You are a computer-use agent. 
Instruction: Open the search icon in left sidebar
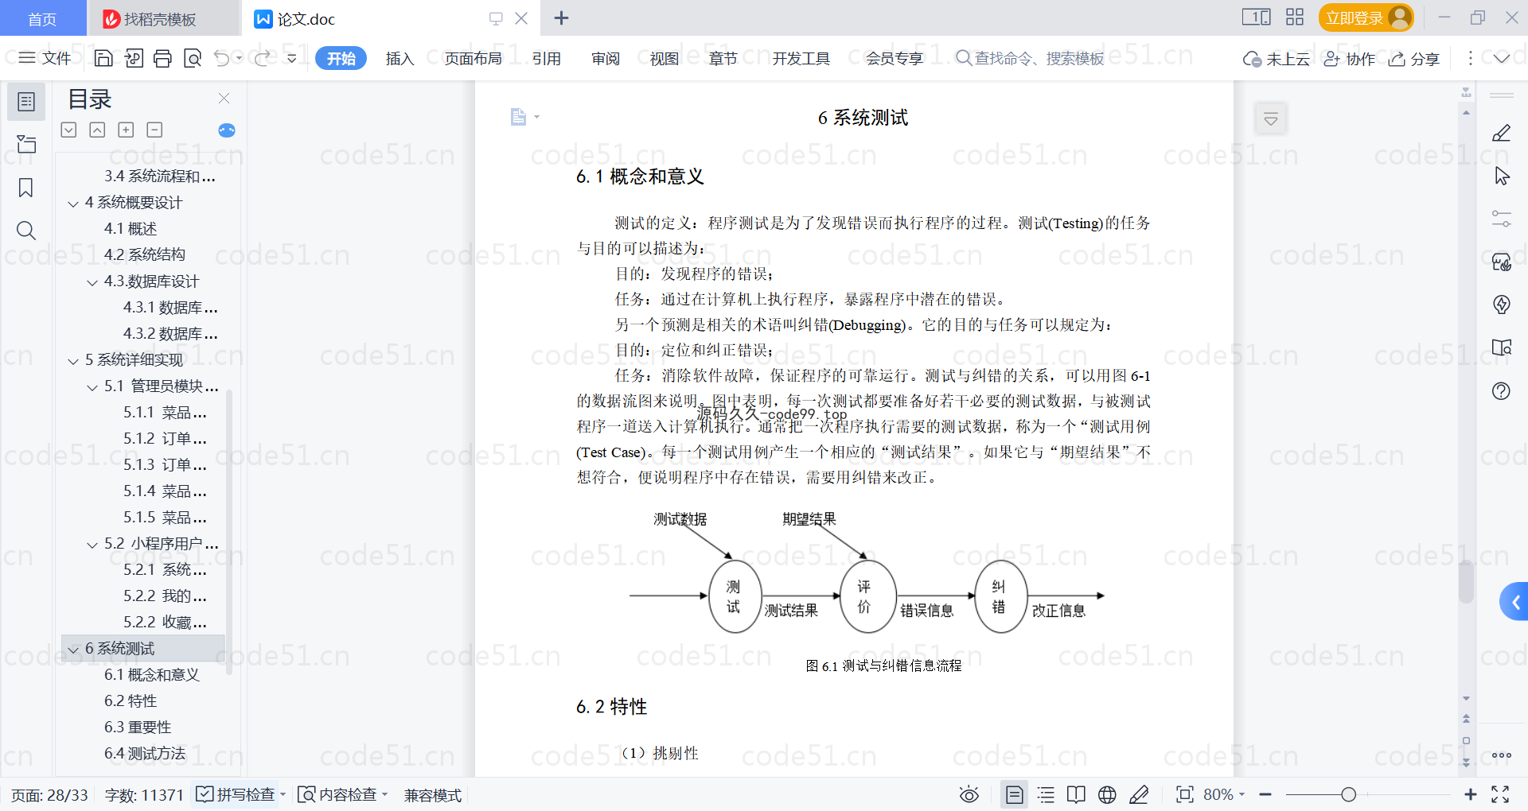pos(26,231)
